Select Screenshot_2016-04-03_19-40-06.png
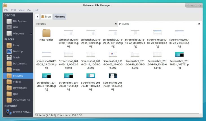The width and height of the screenshot is (206, 121). (113, 60)
